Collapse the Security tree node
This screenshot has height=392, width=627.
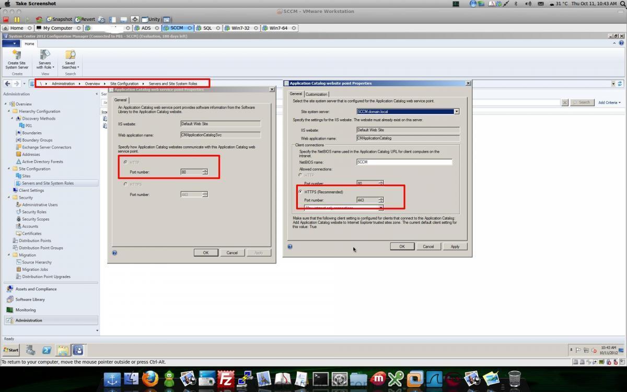point(9,198)
